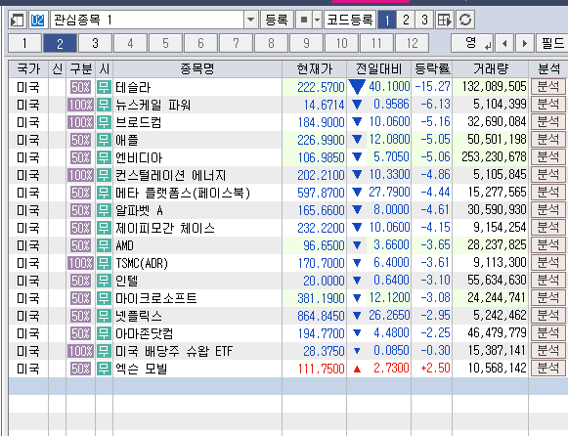
Task: Sort by 종목명 column header
Action: (197, 68)
